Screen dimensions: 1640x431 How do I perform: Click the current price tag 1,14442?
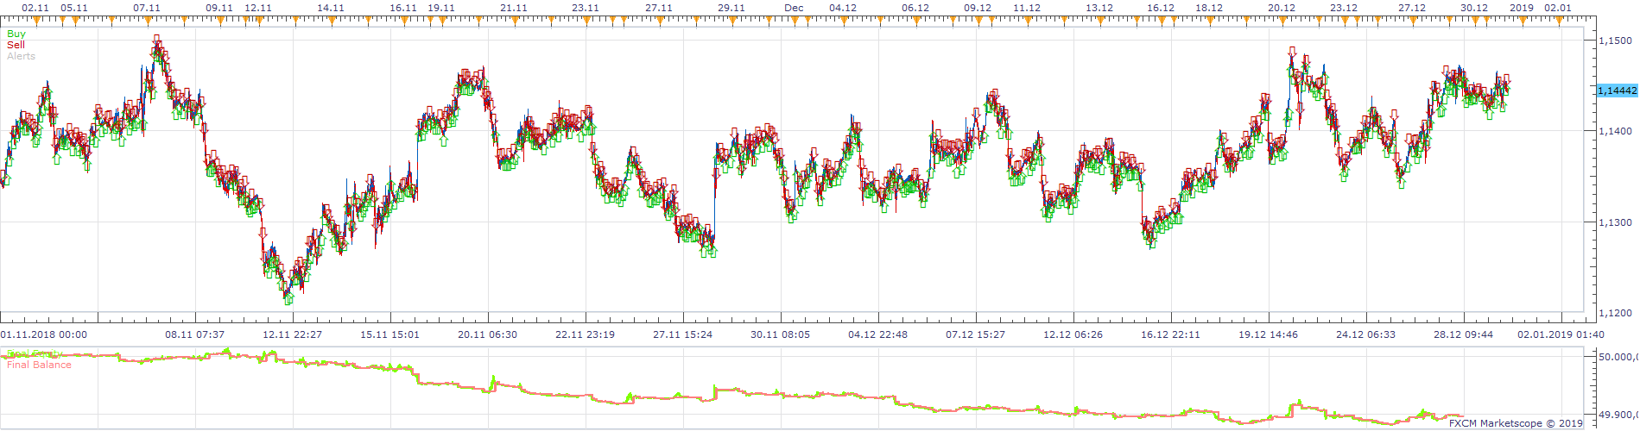(x=1617, y=91)
